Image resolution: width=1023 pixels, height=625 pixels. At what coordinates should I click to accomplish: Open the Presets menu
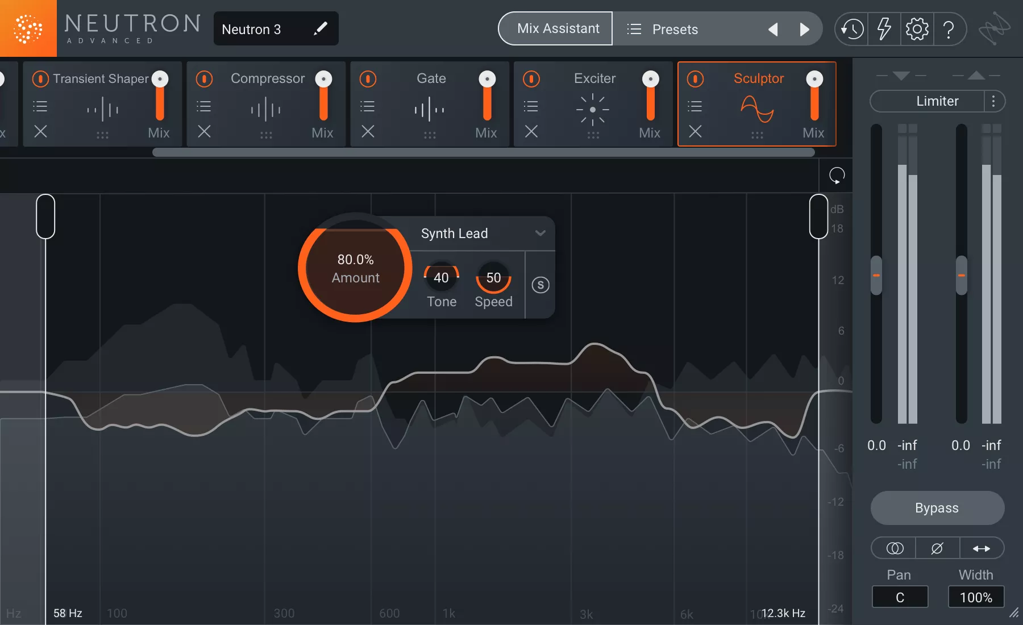pos(676,29)
